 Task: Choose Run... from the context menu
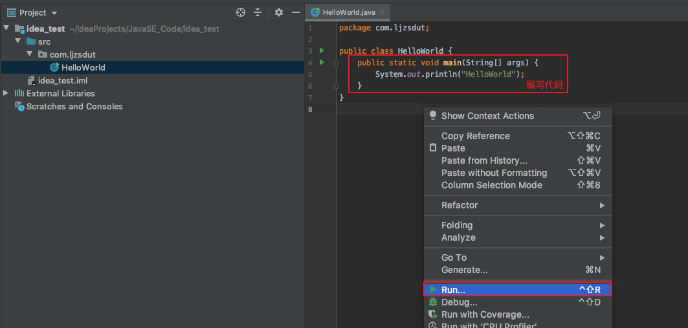coord(453,290)
